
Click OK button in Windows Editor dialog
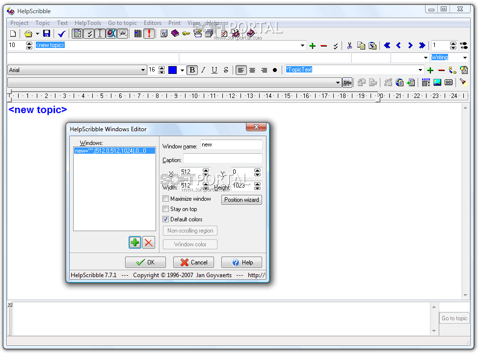click(x=145, y=262)
